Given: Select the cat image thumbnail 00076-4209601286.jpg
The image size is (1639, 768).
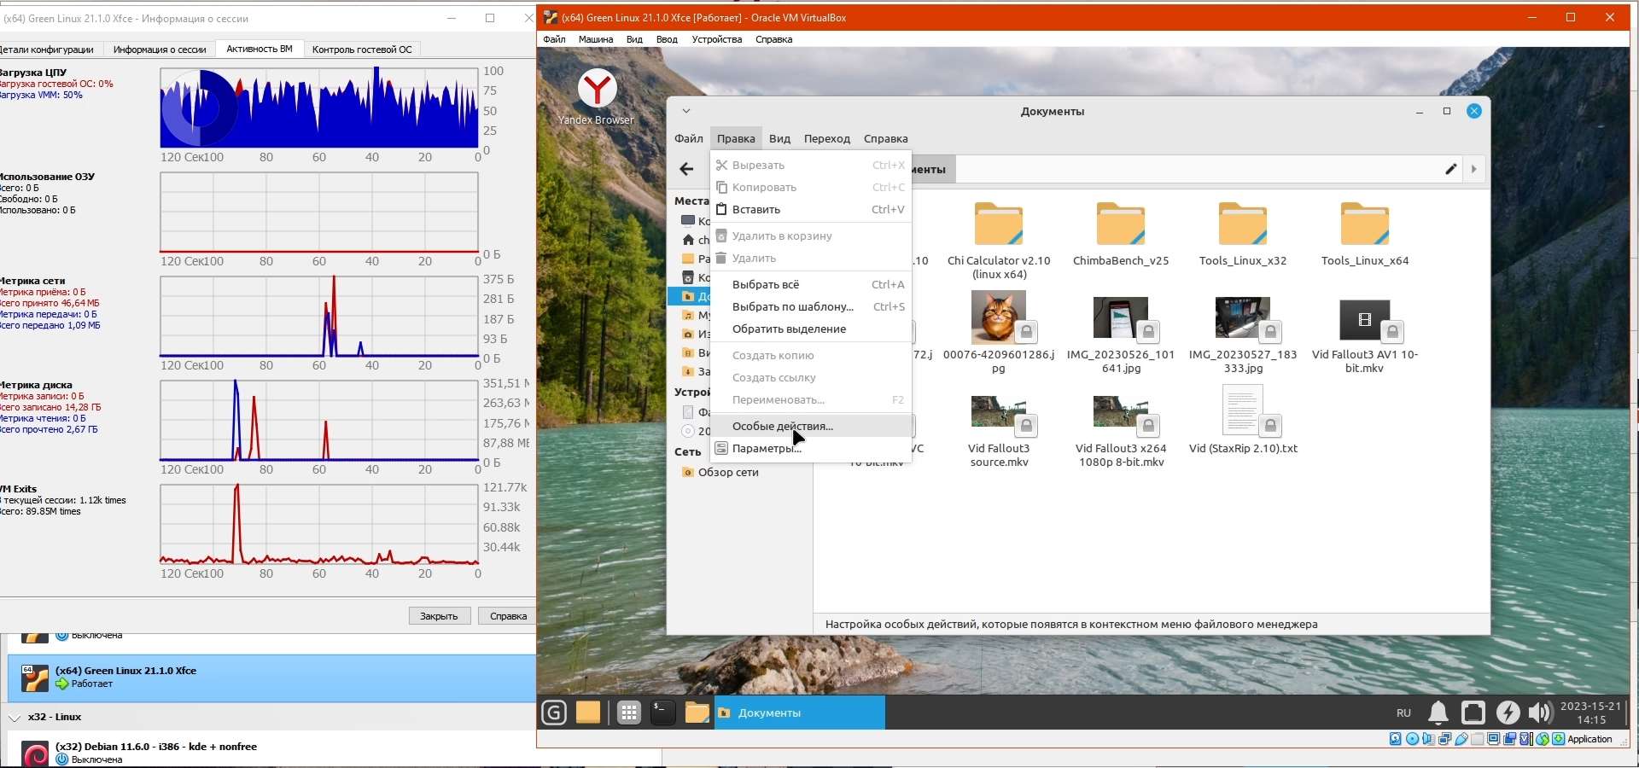Looking at the screenshot, I should point(998,318).
